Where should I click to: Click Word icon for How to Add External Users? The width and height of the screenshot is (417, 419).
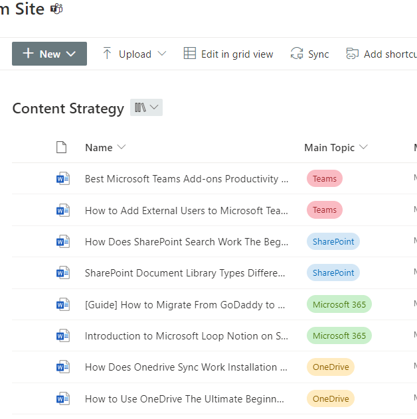point(63,210)
